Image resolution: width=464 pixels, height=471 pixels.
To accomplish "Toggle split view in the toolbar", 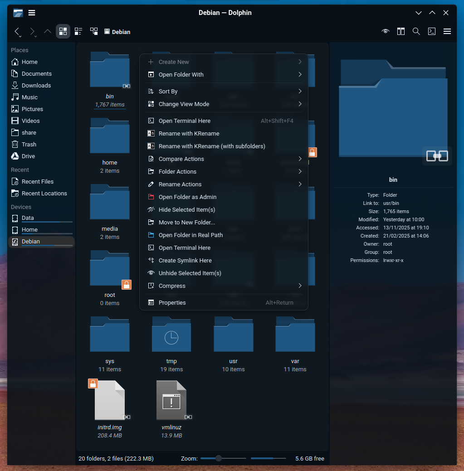I will (401, 31).
